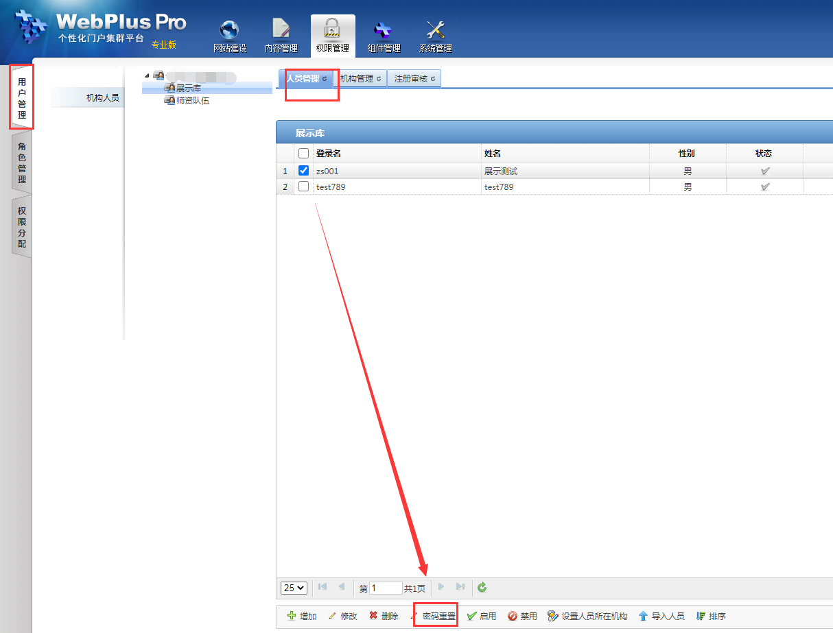Viewport: 833px width, 633px height.
Task: Check the test789 row checkbox
Action: coord(304,187)
